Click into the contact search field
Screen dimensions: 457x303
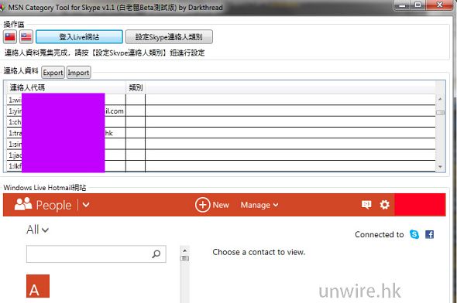[96, 254]
